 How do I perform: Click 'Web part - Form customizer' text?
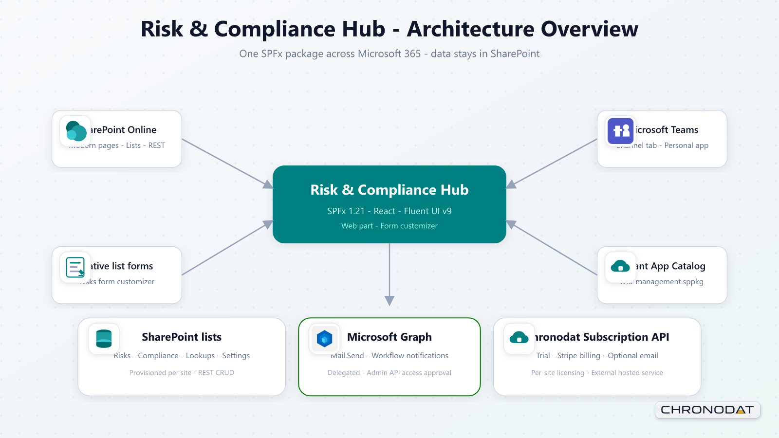389,226
